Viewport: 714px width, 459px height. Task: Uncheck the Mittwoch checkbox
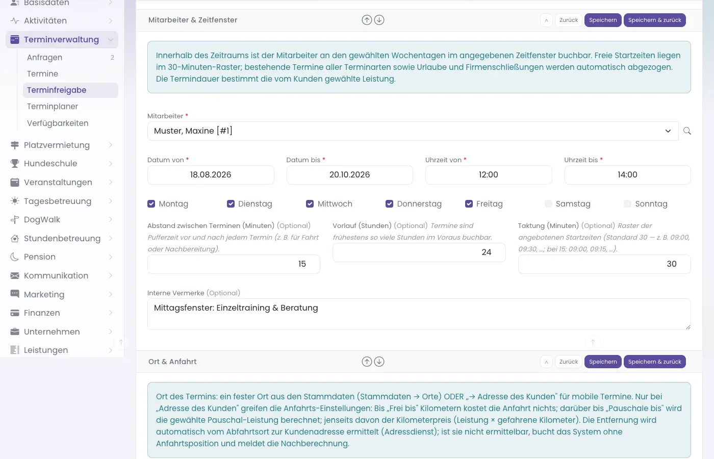310,204
